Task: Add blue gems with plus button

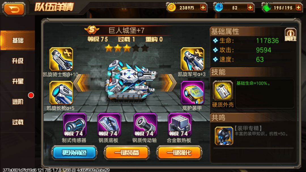Action: point(250,8)
